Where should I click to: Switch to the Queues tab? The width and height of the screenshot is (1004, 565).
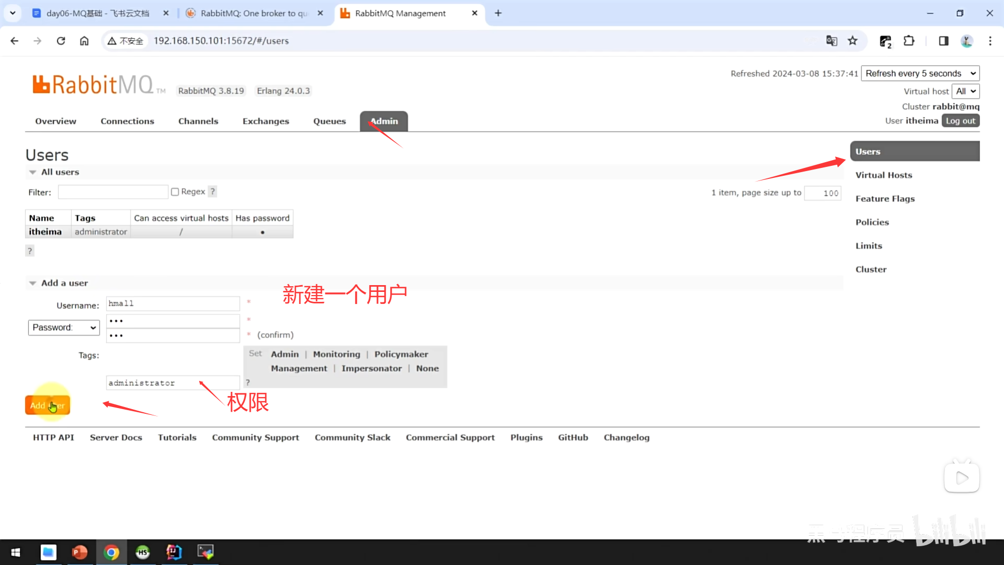tap(329, 121)
